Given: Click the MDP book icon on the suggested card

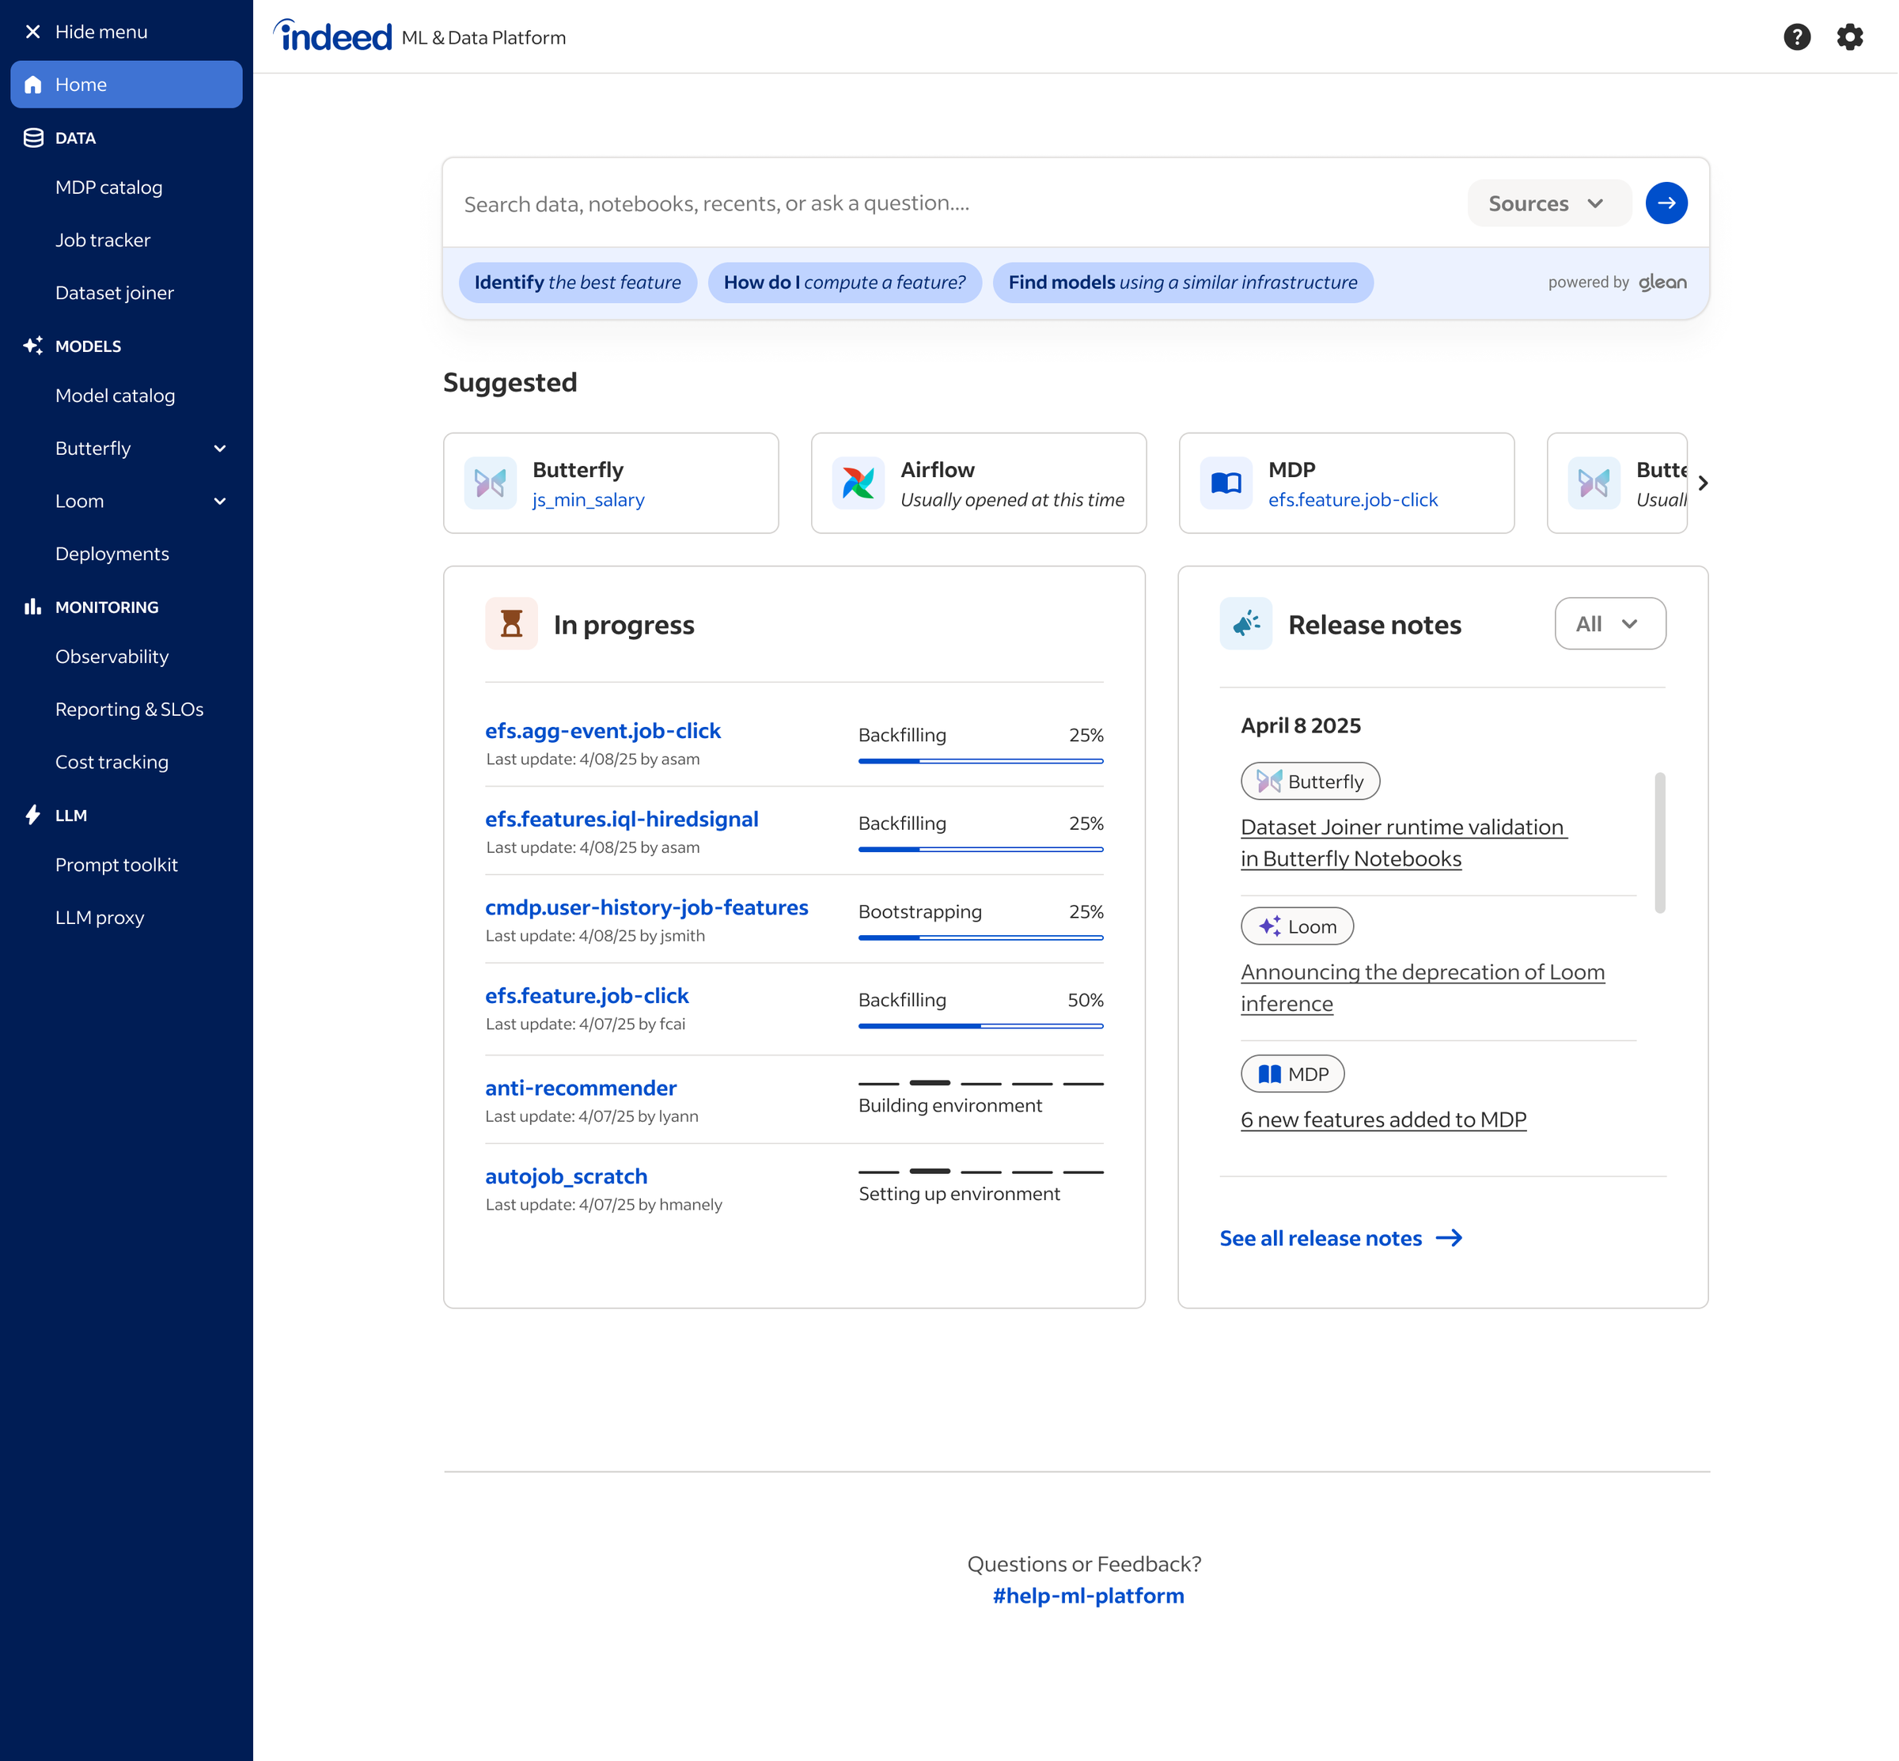Looking at the screenshot, I should [1226, 483].
